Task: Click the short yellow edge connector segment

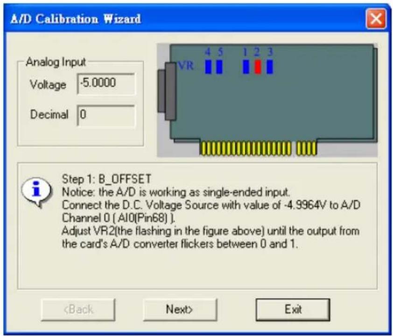Action: tap(306, 148)
